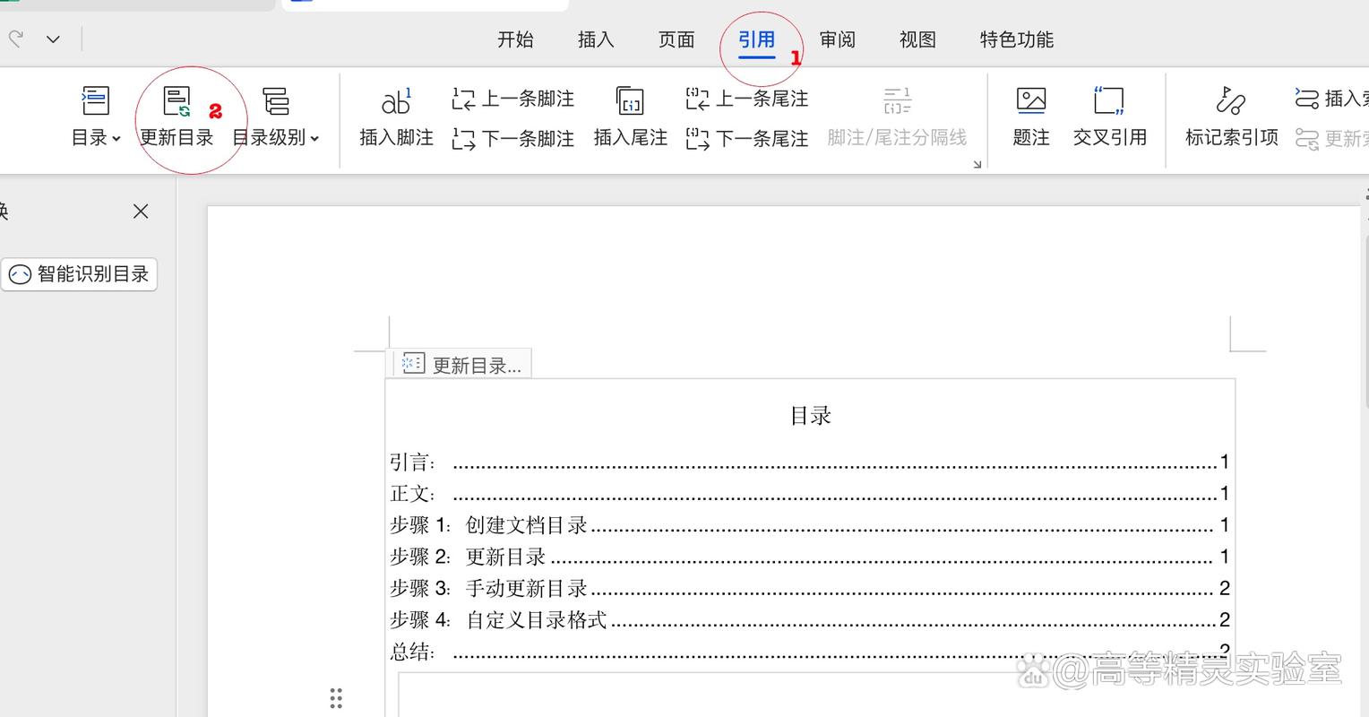Click the 正文 entry in the contents
The width and height of the screenshot is (1369, 717).
(x=809, y=494)
